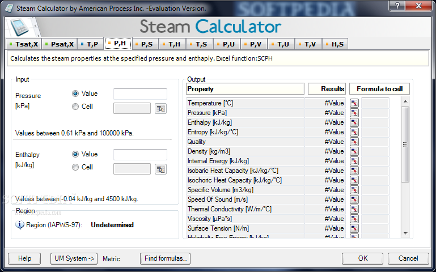The height and width of the screenshot is (272, 436).
Task: Click the Region info icon
Action: pos(20,225)
